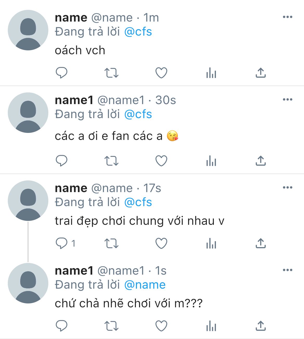304x339 pixels.
Task: Reply to the "oách vch" tweet
Action: click(62, 73)
